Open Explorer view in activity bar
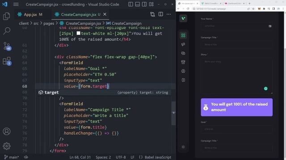The image size is (286, 160). [x=7, y=16]
